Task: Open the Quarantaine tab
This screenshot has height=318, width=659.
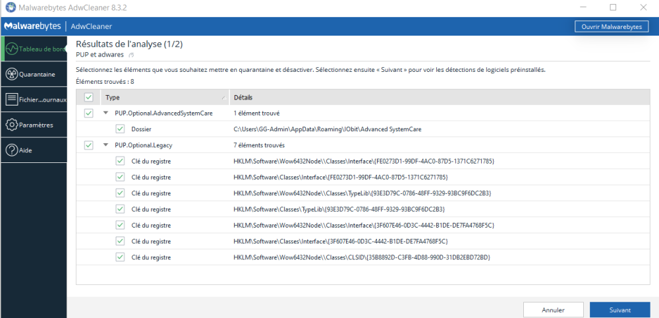Action: pos(34,75)
